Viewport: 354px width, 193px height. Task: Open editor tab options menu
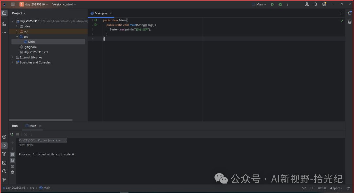(x=341, y=13)
